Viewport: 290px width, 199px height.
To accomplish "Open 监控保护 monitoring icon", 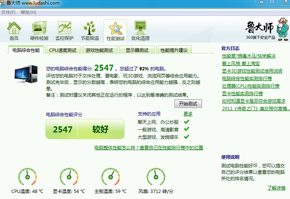I will tap(64, 31).
